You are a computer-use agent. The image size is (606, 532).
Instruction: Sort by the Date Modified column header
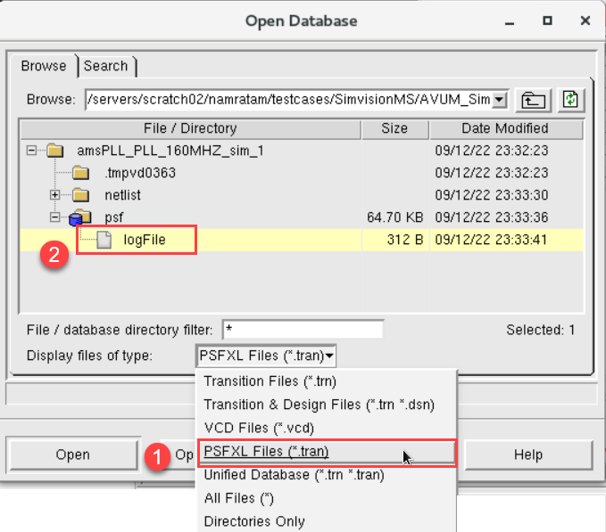point(505,128)
